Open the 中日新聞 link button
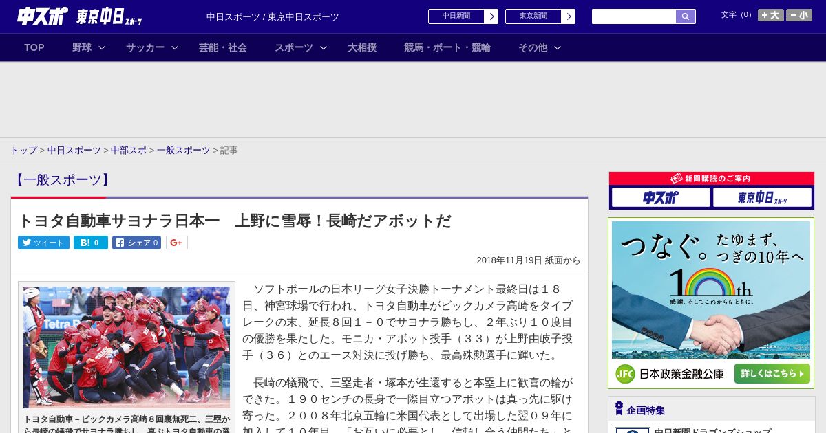Viewport: 826px width, 433px height. coord(463,16)
